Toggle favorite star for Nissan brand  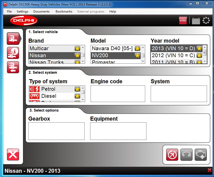pos(77,55)
